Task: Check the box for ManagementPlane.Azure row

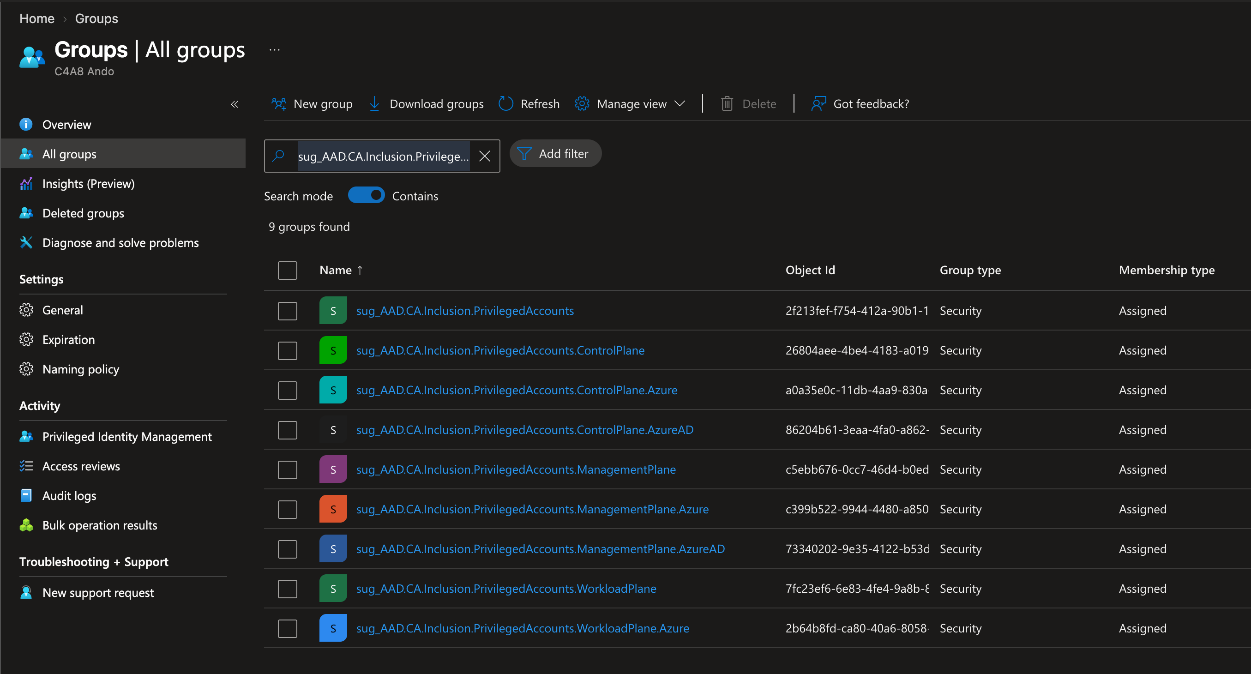Action: (288, 509)
